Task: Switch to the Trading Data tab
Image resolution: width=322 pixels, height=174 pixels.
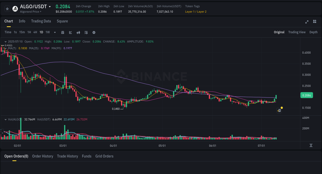Action: (x=41, y=21)
